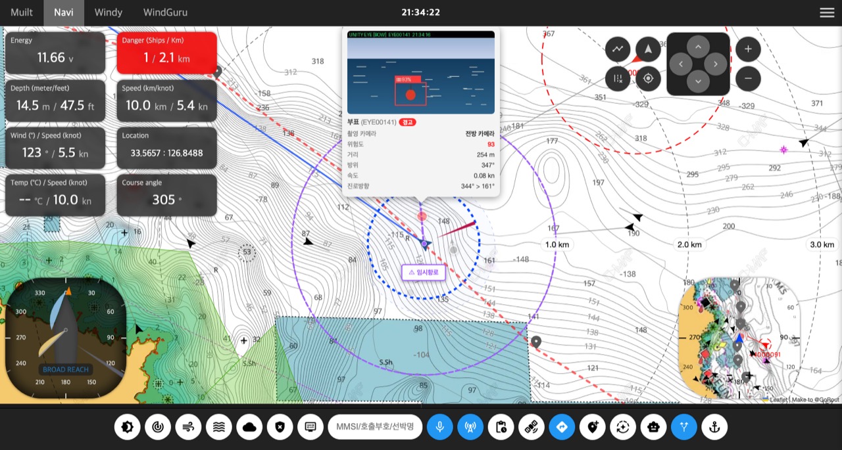Click the red Danger Ships/Km panel

pos(167,53)
